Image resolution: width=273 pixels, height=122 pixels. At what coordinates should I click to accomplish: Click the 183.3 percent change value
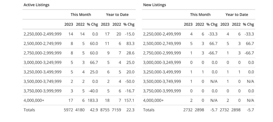point(93,101)
